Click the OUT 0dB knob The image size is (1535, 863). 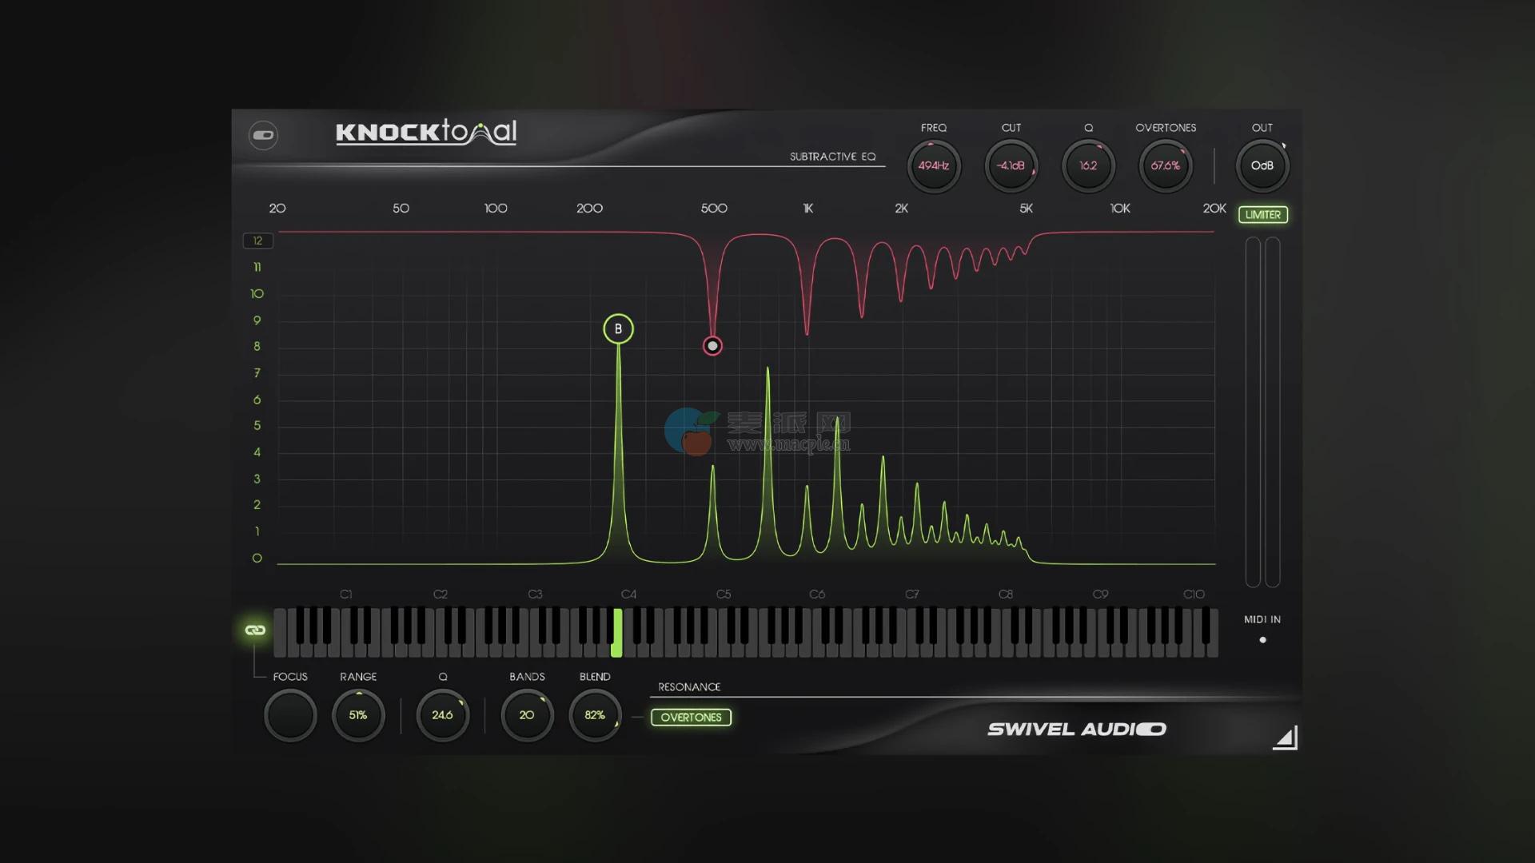pyautogui.click(x=1262, y=166)
